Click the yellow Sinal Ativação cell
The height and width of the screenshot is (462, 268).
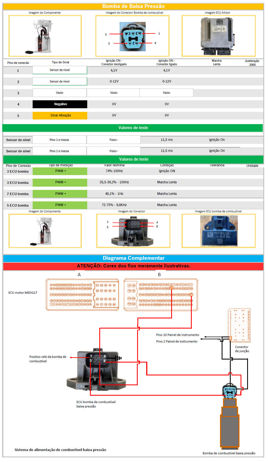[x=60, y=115]
